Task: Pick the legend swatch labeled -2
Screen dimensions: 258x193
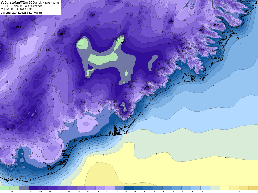Action: pos(205,188)
